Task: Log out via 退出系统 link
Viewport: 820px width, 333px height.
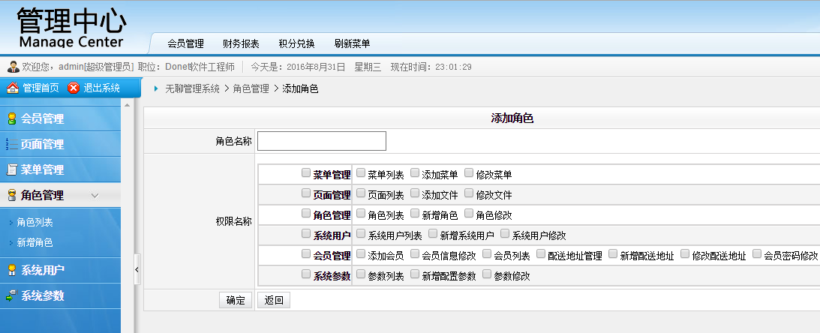Action: click(102, 88)
